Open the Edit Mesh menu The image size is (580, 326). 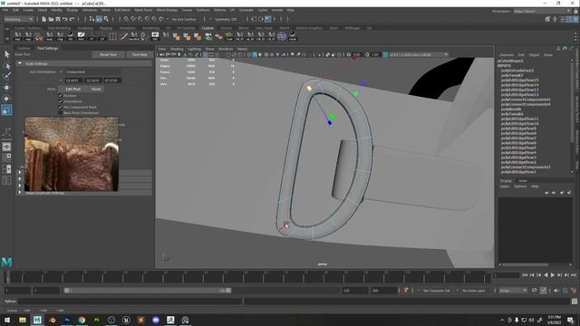pyautogui.click(x=122, y=10)
